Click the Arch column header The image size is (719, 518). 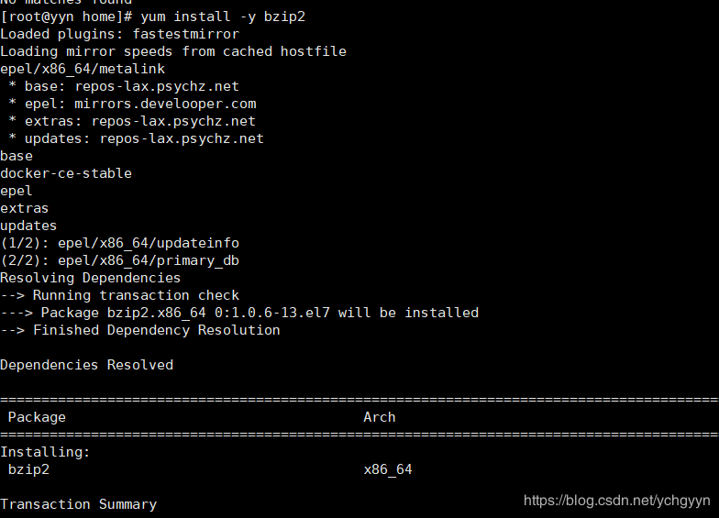[x=380, y=418]
